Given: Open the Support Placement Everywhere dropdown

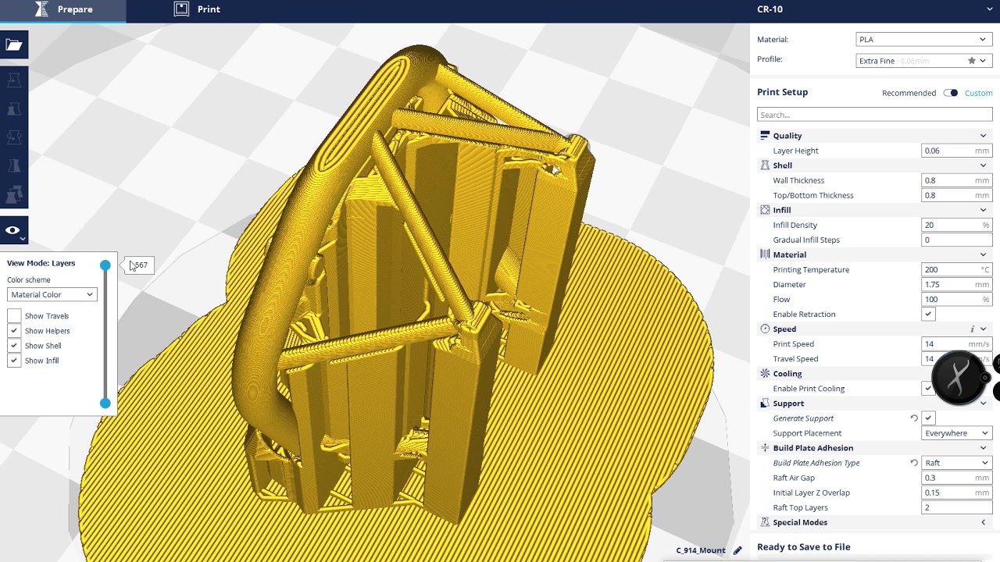Looking at the screenshot, I should click(x=956, y=433).
